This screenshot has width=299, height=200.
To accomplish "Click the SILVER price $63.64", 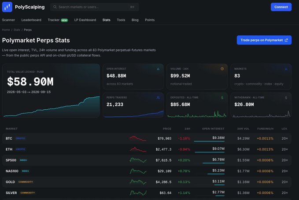I will [x=165, y=193].
